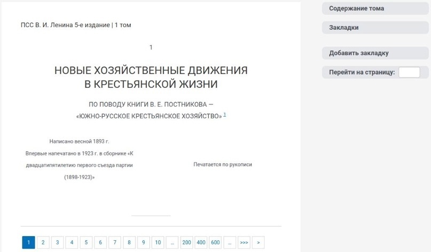This screenshot has height=252, width=431.
Task: Go to page 3
Action: [x=58, y=242]
